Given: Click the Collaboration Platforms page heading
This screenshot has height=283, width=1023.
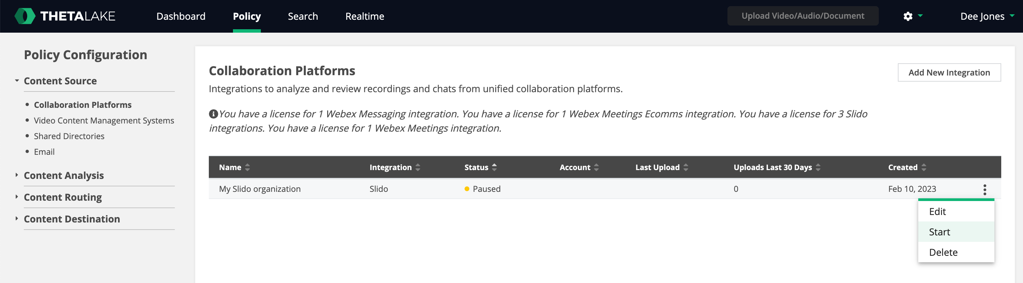Looking at the screenshot, I should 282,71.
